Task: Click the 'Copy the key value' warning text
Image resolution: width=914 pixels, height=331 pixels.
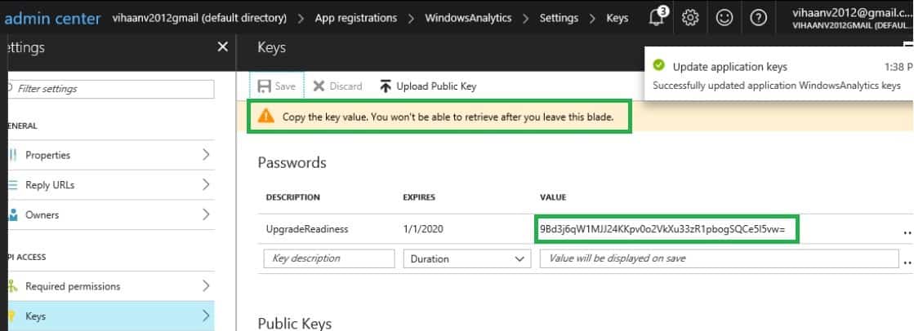Action: click(x=448, y=117)
